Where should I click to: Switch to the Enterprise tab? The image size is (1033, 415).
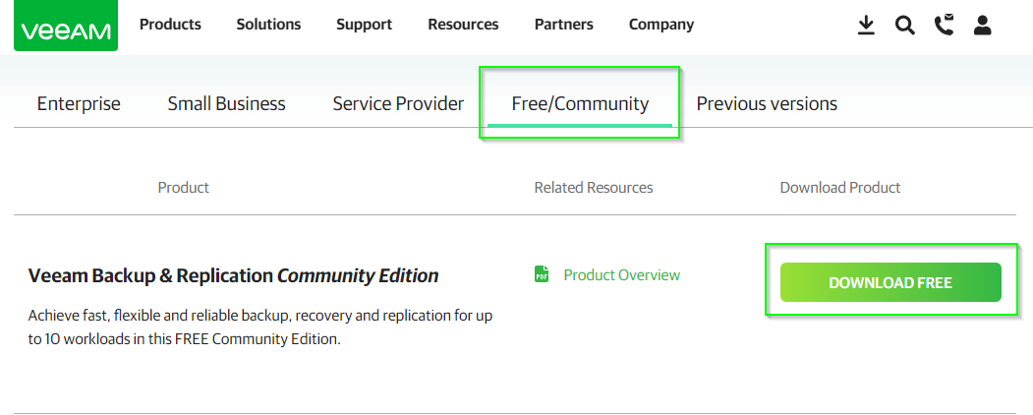(79, 104)
